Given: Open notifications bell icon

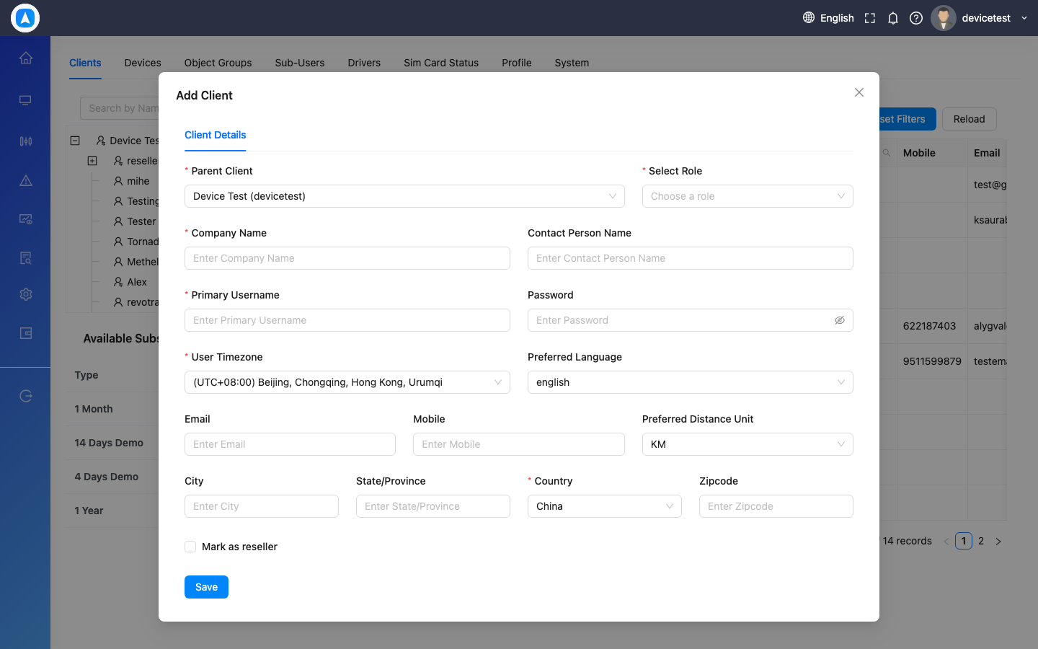Looking at the screenshot, I should (893, 18).
